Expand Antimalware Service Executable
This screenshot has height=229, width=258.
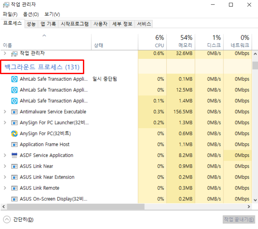(x=5, y=112)
